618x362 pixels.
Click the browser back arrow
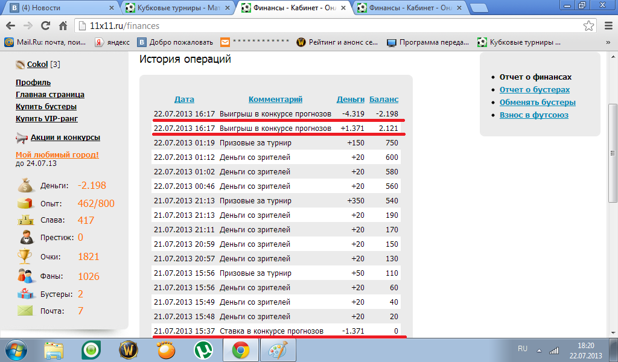point(11,26)
